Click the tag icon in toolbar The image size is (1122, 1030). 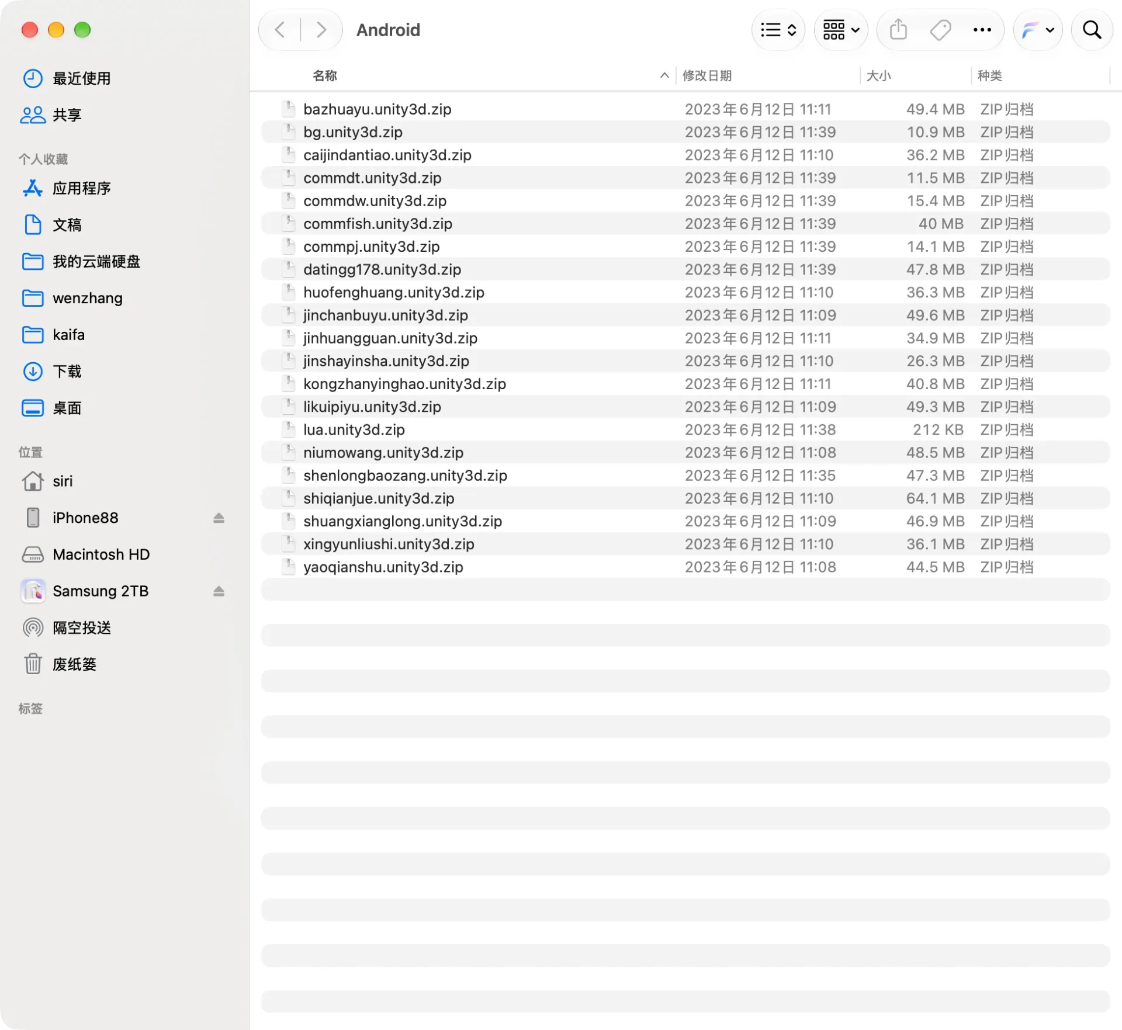(940, 30)
